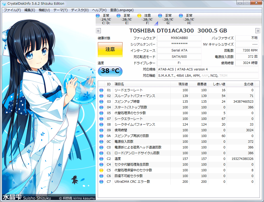Open the テーマ(T) menu
The image size is (264, 202).
pyautogui.click(x=61, y=10)
